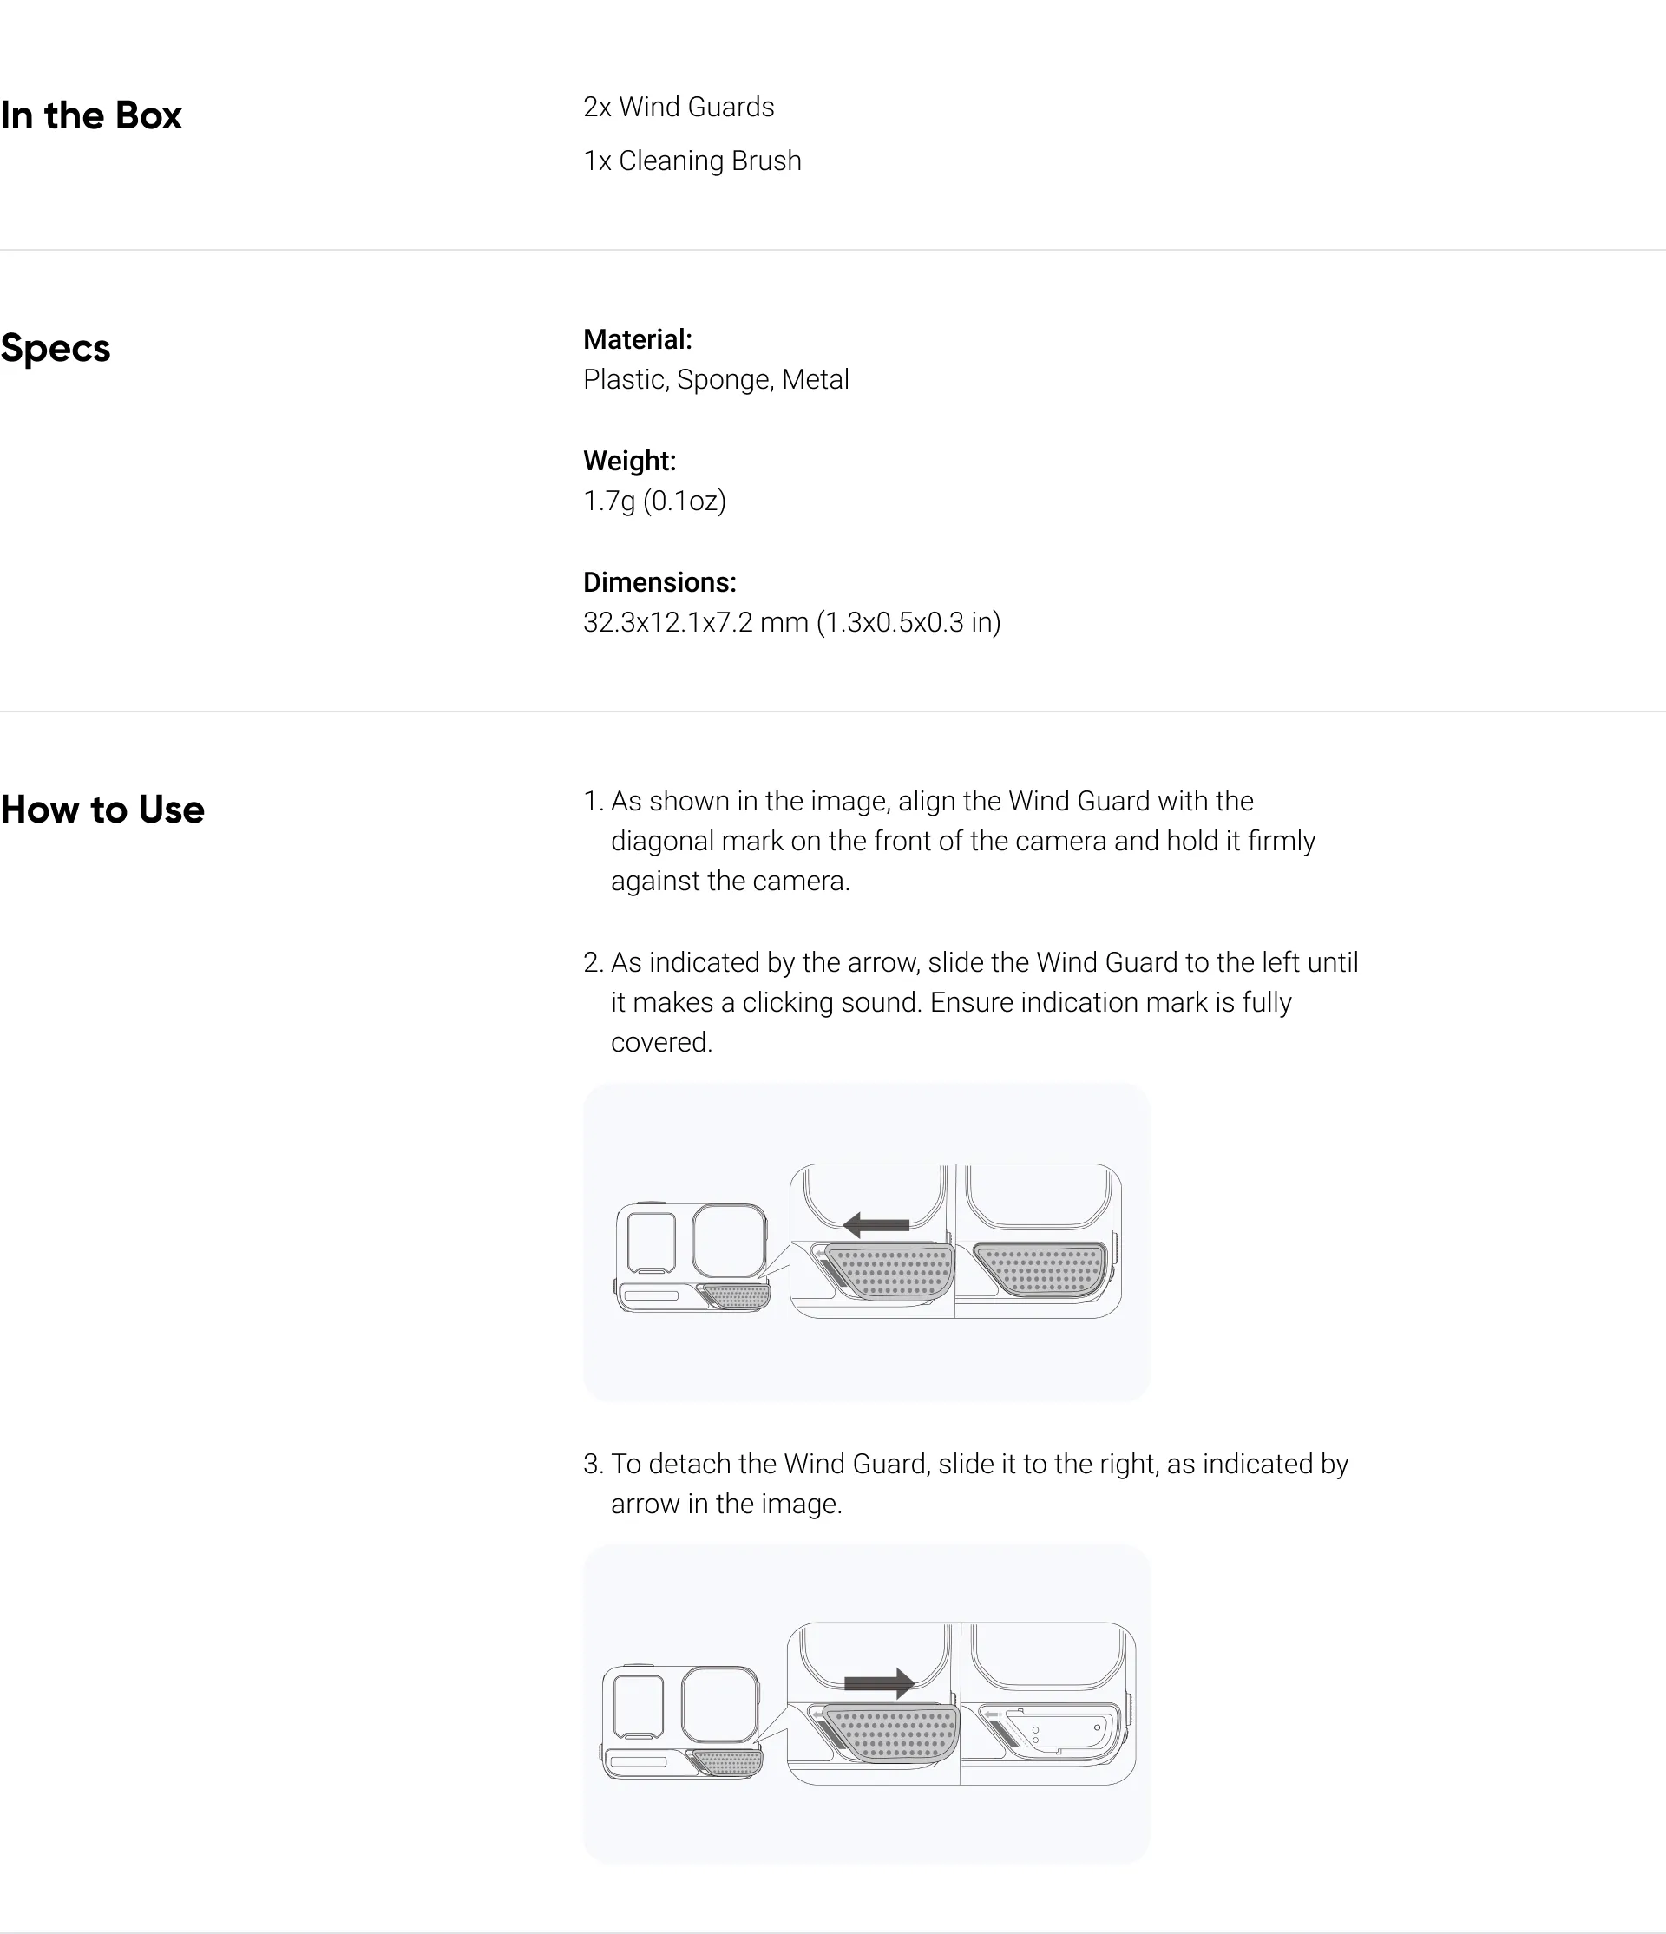Click the small camera drawing in detach image
This screenshot has width=1666, height=1934.
coord(681,1721)
